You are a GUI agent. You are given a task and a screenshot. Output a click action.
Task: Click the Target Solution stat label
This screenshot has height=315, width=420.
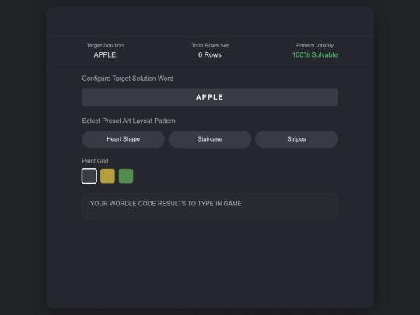click(105, 45)
